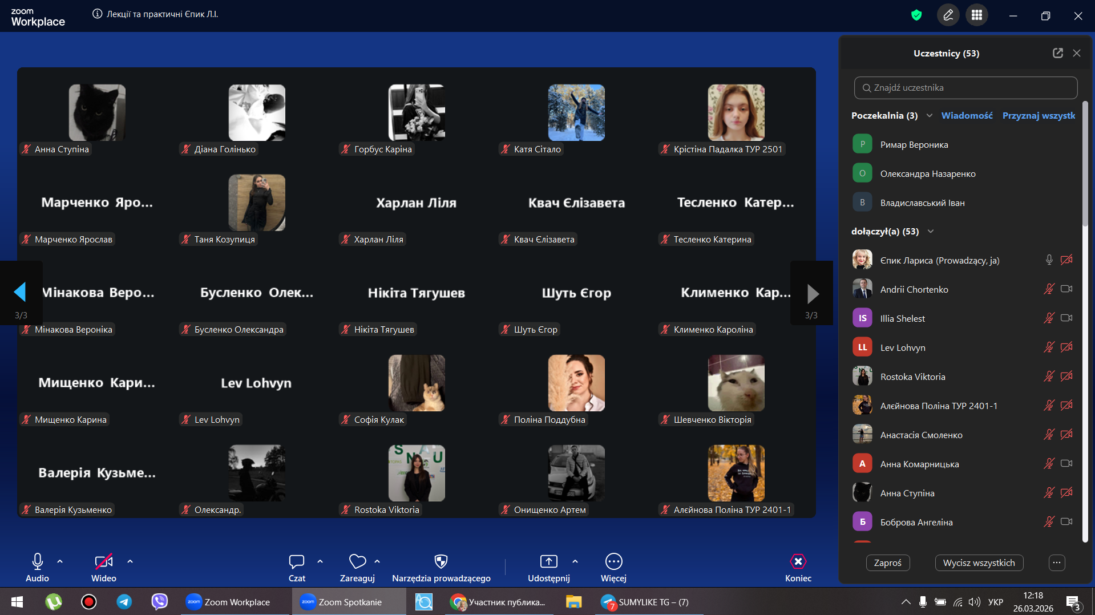Image resolution: width=1095 pixels, height=615 pixels.
Task: Open Narzędzia prowadzącego shield icon
Action: 441,562
